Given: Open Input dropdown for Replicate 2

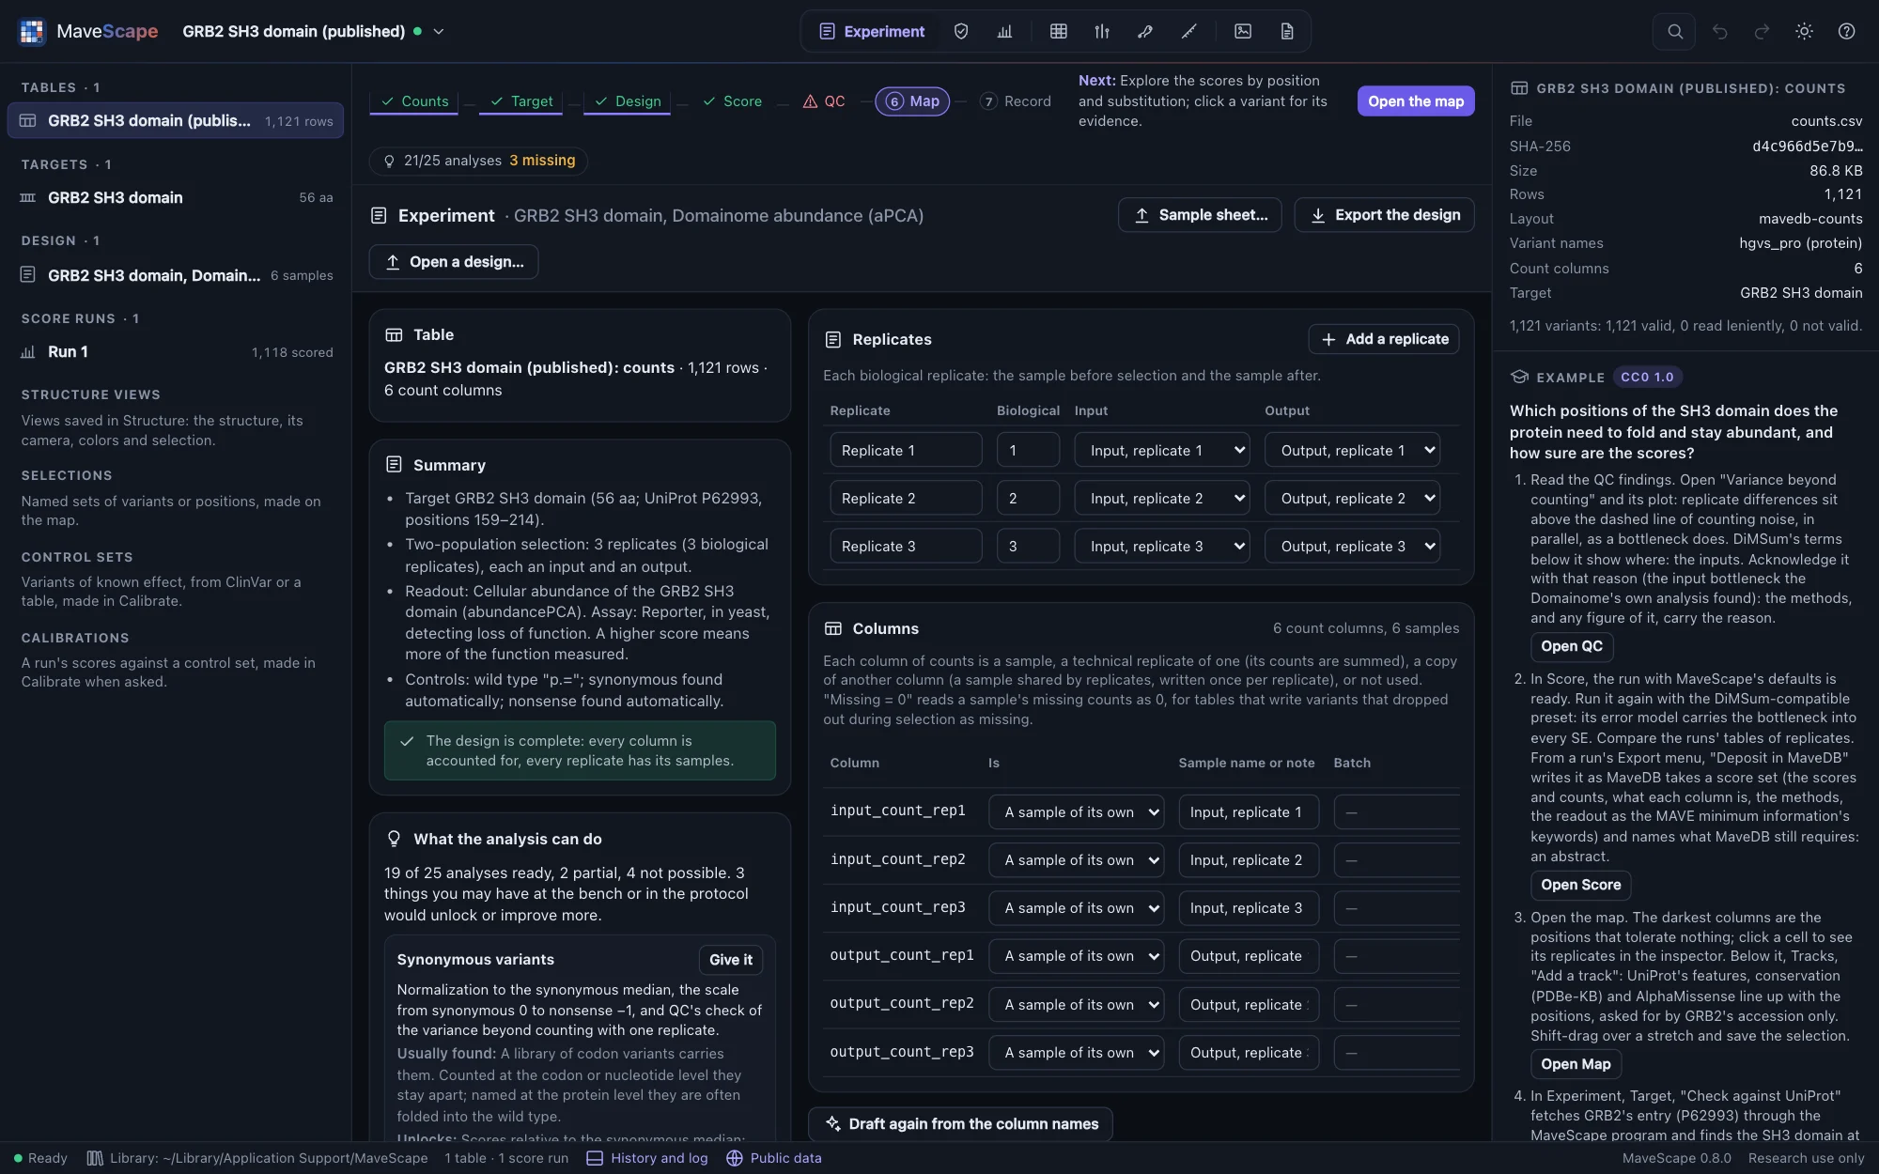Looking at the screenshot, I should [x=1162, y=498].
